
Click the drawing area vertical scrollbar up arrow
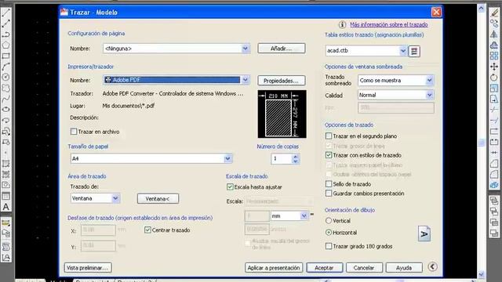(481, 9)
